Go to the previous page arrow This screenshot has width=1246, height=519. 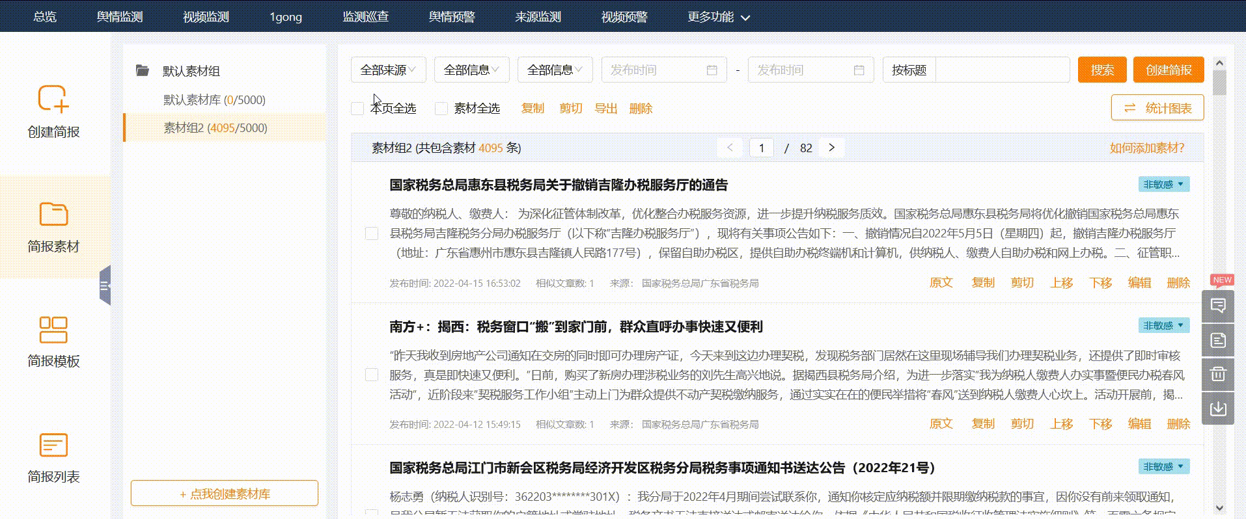pos(730,148)
